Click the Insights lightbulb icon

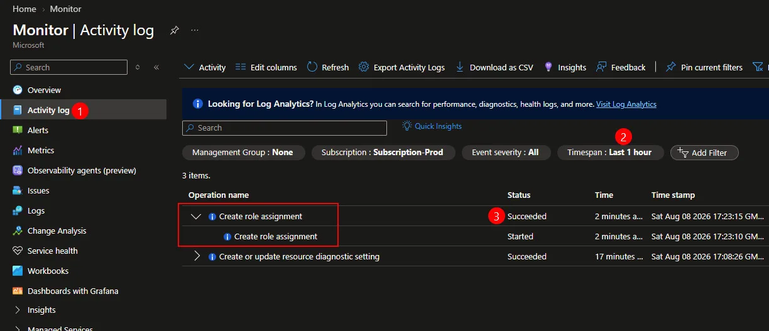point(548,67)
